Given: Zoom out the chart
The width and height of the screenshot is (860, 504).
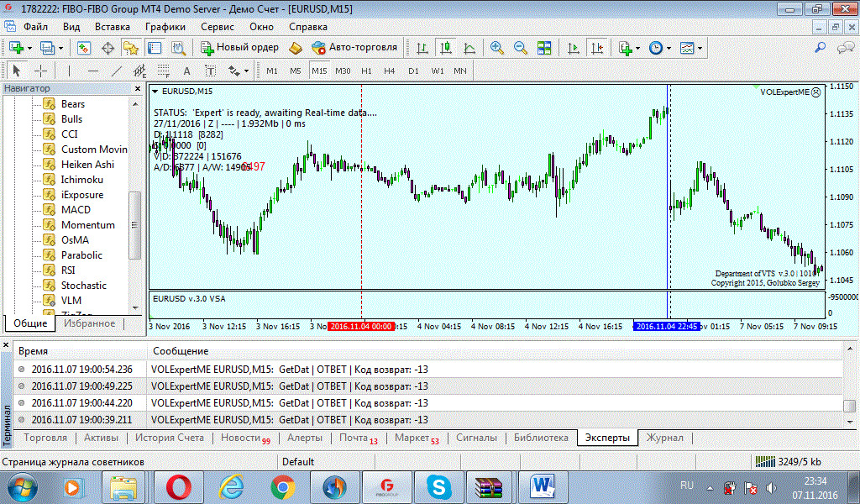Looking at the screenshot, I should [x=521, y=48].
